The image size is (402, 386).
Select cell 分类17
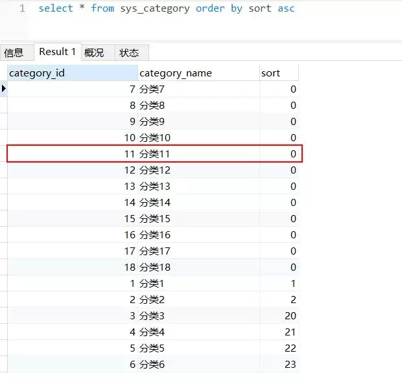(198, 251)
